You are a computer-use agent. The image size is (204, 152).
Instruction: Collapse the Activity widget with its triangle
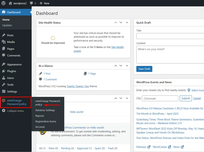tap(127, 98)
